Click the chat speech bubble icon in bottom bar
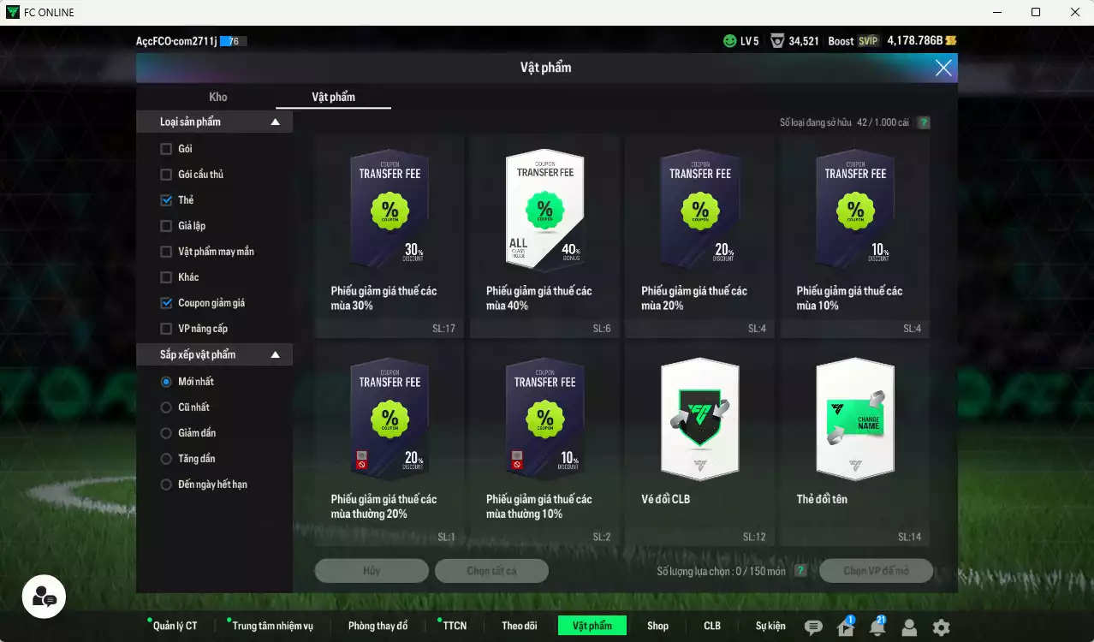The width and height of the screenshot is (1094, 642). pos(813,627)
